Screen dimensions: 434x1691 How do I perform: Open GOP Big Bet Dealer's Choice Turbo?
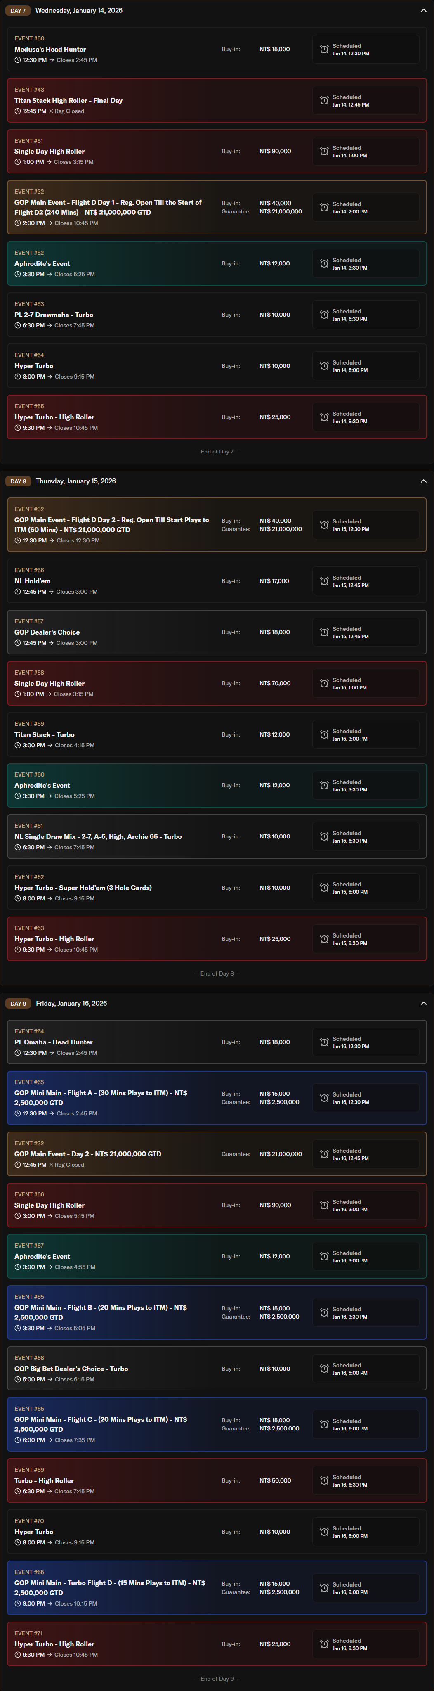click(71, 1369)
